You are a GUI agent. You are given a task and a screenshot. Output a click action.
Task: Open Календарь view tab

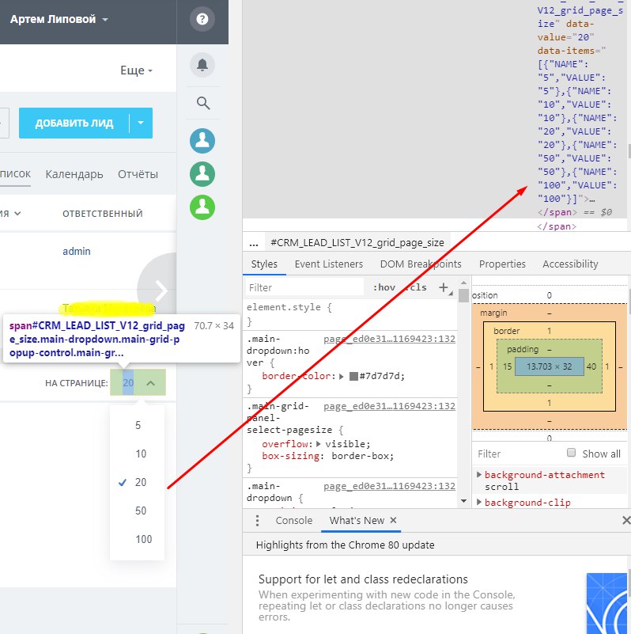74,174
